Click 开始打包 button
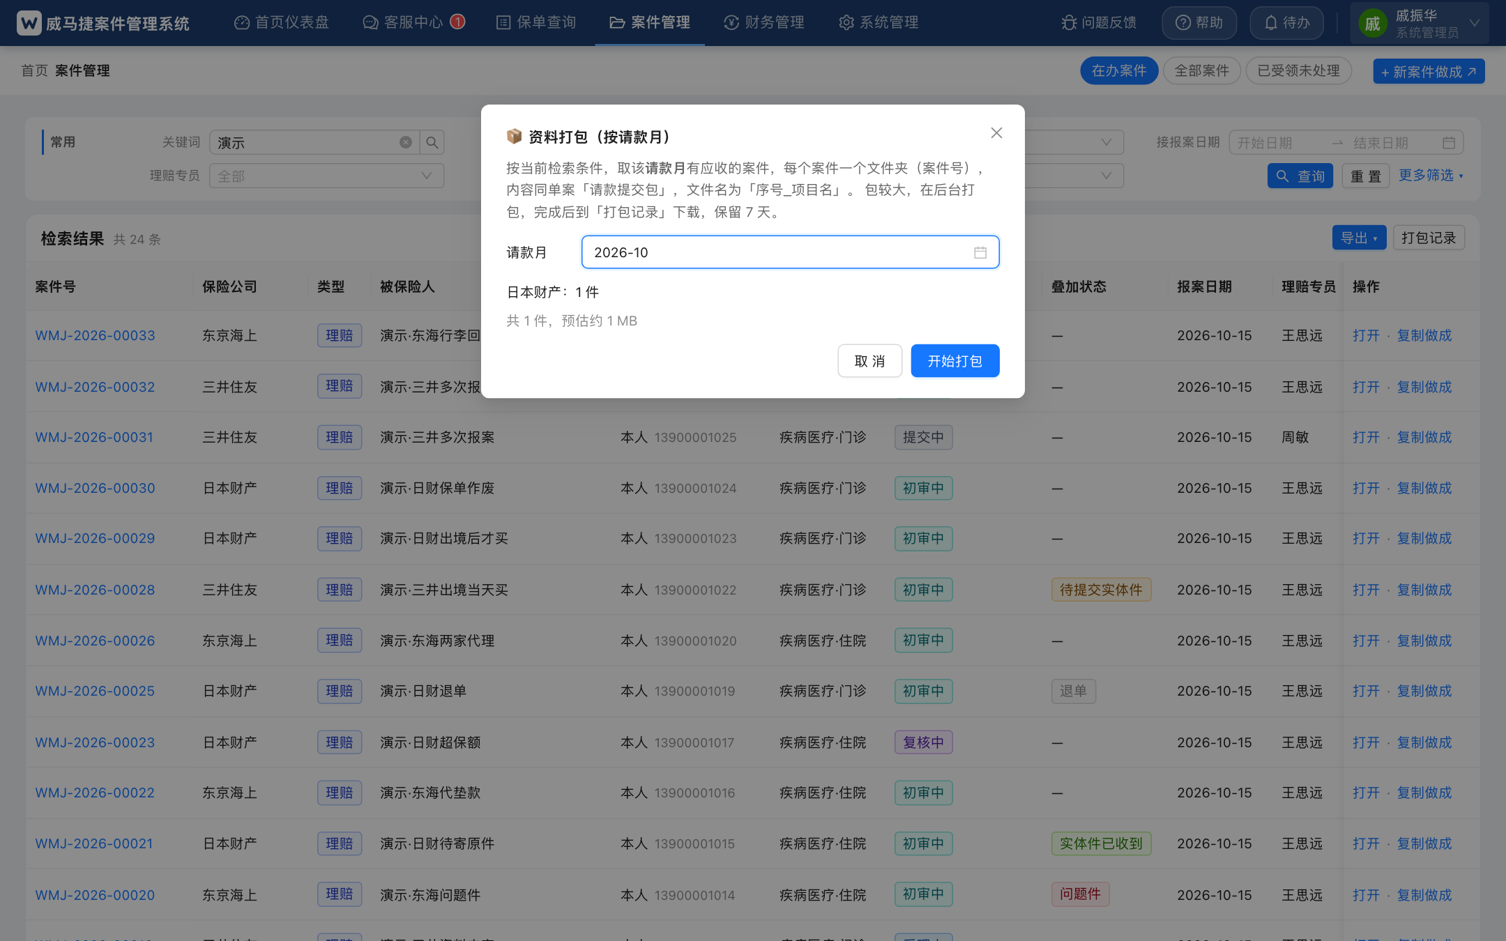The width and height of the screenshot is (1506, 941). pyautogui.click(x=954, y=361)
